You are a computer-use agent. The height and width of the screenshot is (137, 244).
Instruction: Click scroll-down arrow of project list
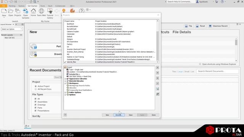click(x=157, y=62)
